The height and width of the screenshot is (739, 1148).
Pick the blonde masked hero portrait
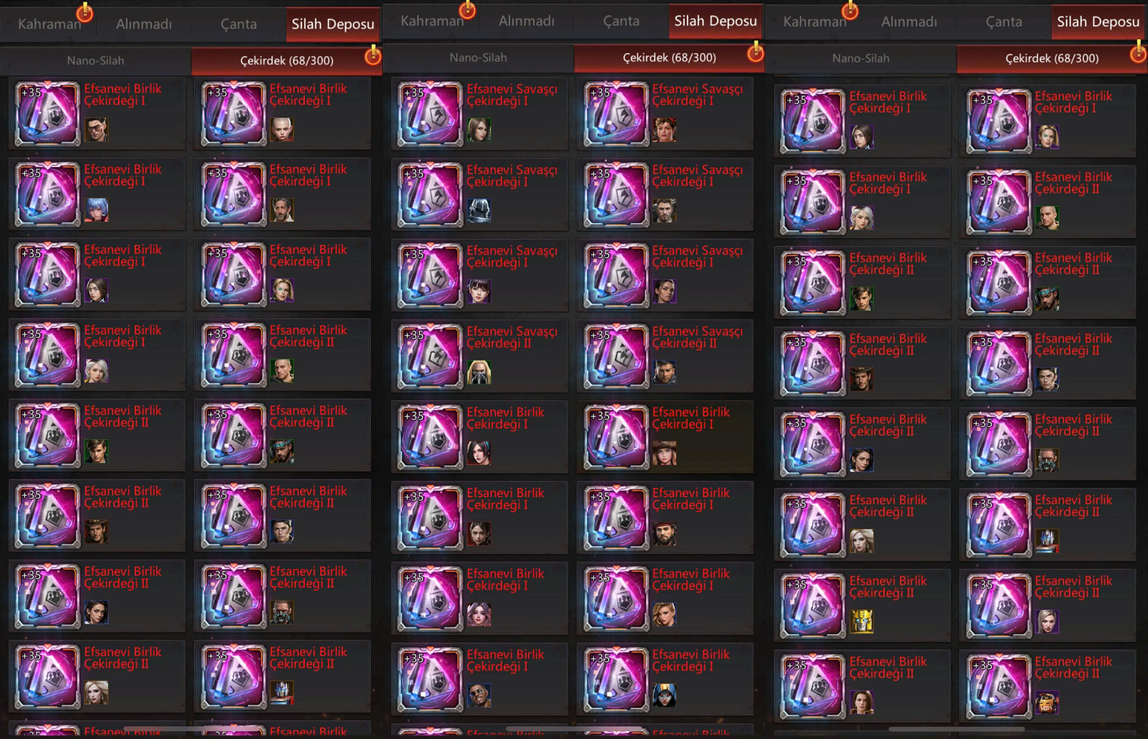479,372
